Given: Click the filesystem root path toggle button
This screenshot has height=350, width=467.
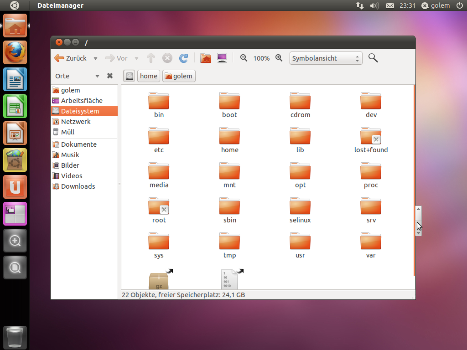Looking at the screenshot, I should (x=130, y=76).
